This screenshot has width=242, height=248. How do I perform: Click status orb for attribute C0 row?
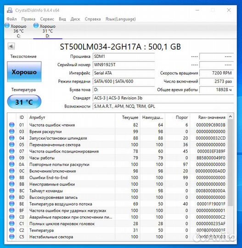coord(11,217)
